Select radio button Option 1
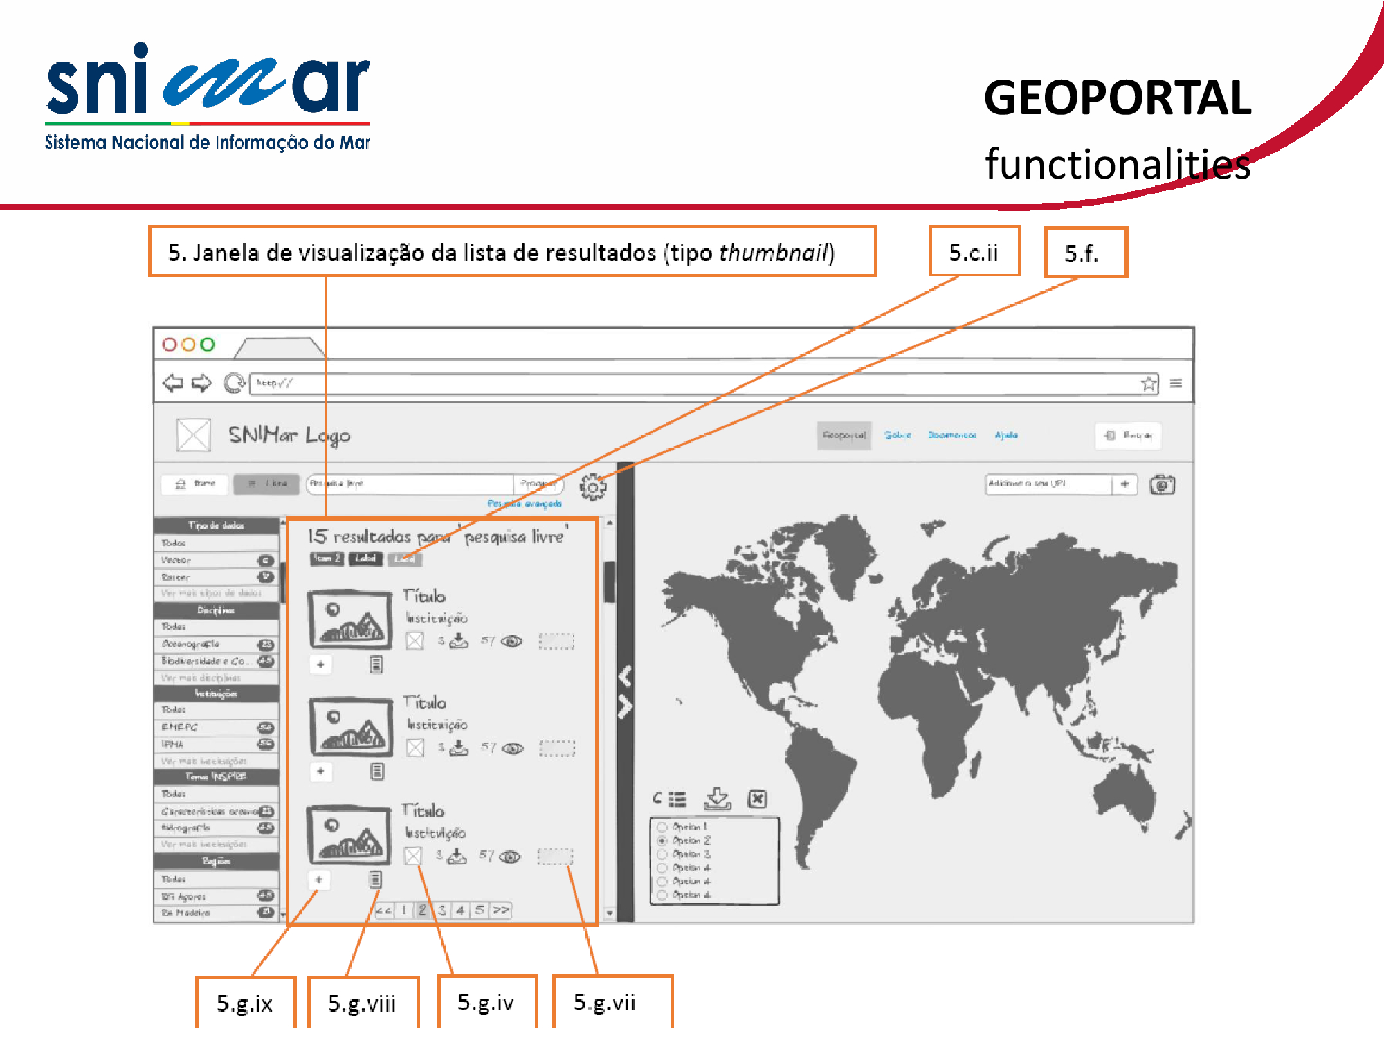 point(662,827)
